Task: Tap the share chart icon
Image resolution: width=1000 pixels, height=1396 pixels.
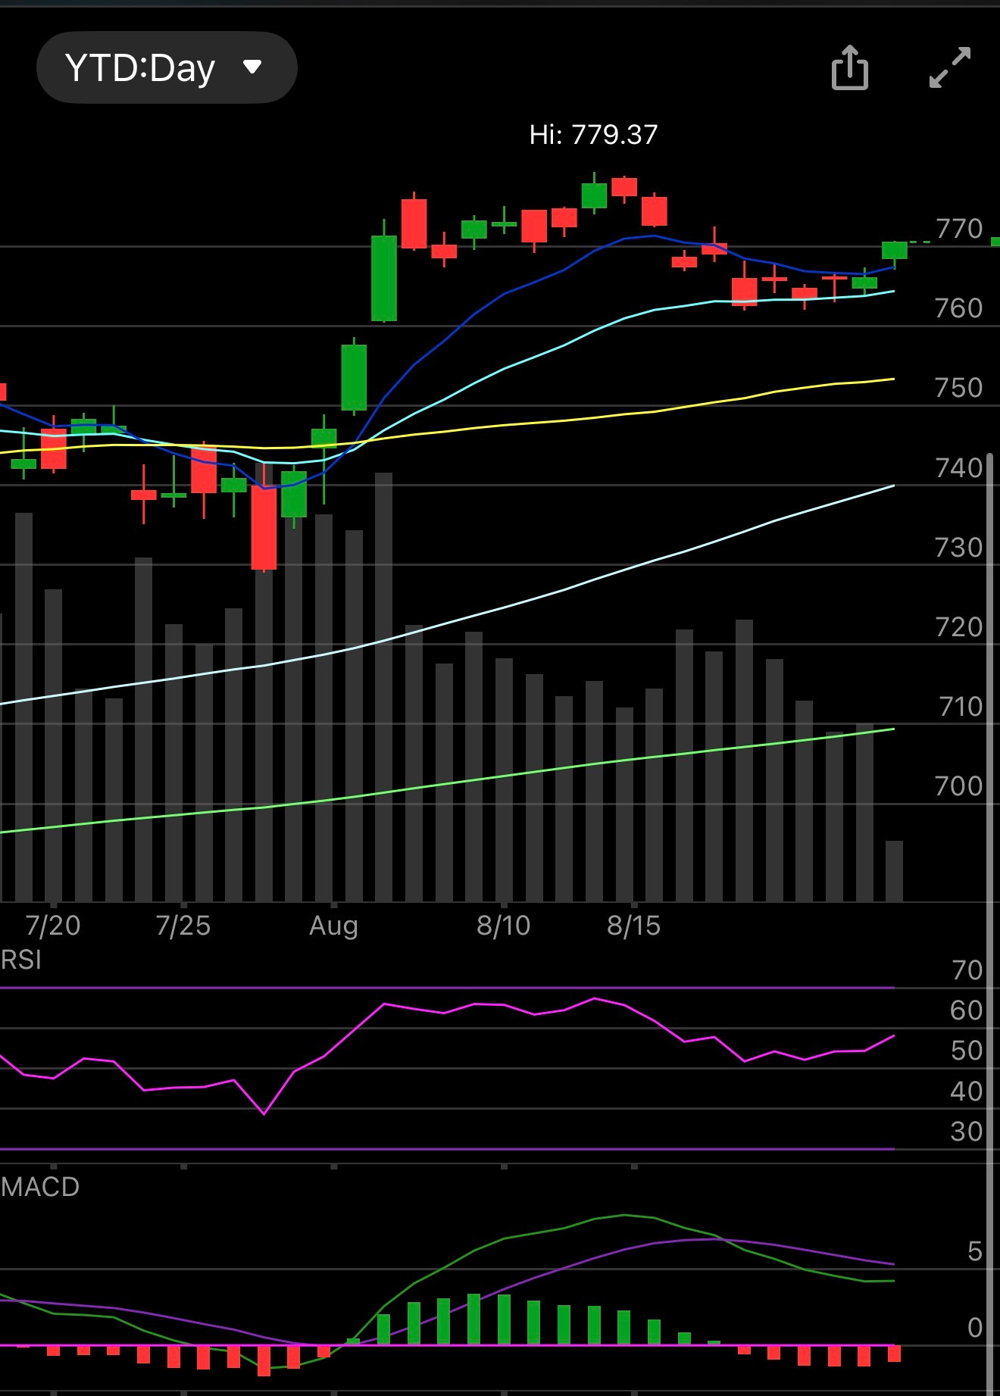Action: 850,67
